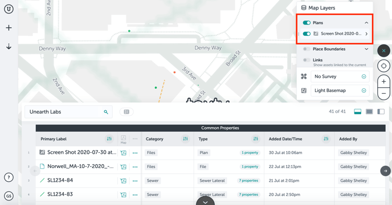Sort or filter the Type column
This screenshot has height=205, width=392.
[255, 139]
